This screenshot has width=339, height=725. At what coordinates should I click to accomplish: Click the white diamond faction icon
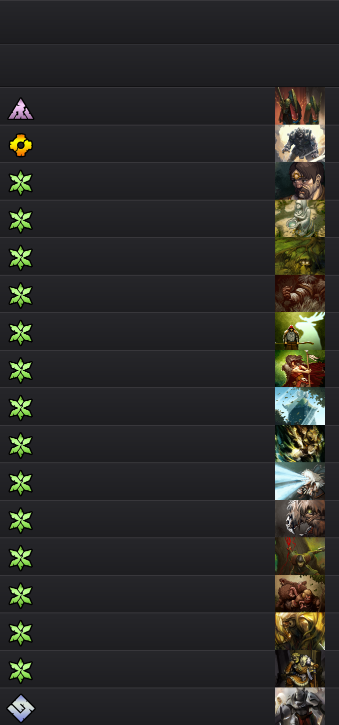click(21, 708)
